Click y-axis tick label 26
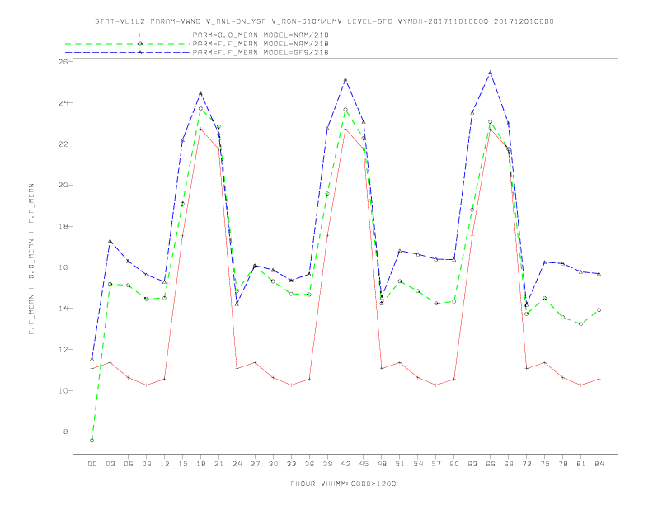653x505 pixels. coord(63,62)
